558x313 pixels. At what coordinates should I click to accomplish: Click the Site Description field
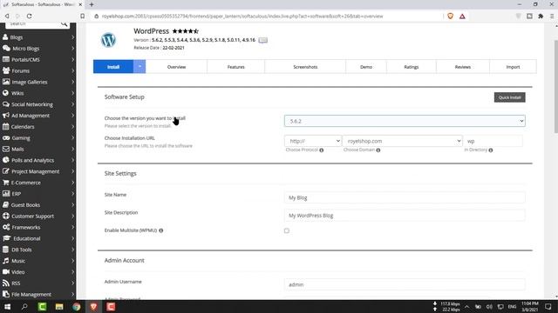point(405,216)
